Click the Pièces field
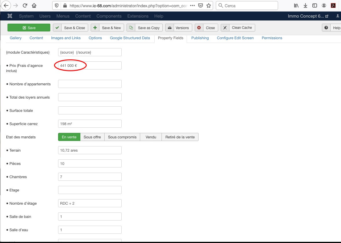This screenshot has width=341, height=243. [x=90, y=163]
